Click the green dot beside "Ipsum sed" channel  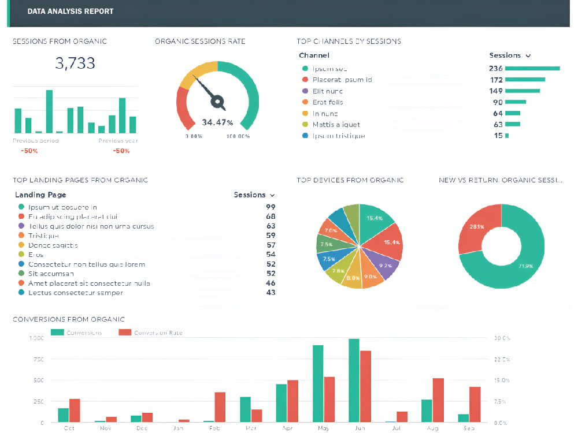tap(303, 68)
